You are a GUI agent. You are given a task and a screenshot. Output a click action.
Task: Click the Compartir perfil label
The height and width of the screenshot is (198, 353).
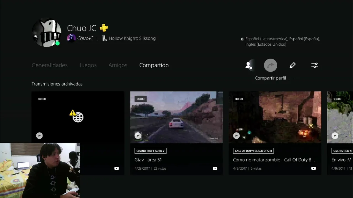[270, 78]
